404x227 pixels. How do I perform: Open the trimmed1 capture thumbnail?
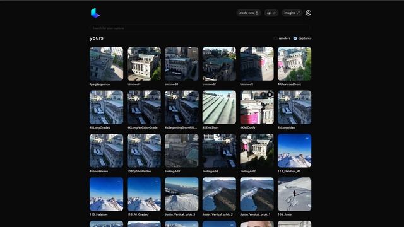pyautogui.click(x=257, y=64)
